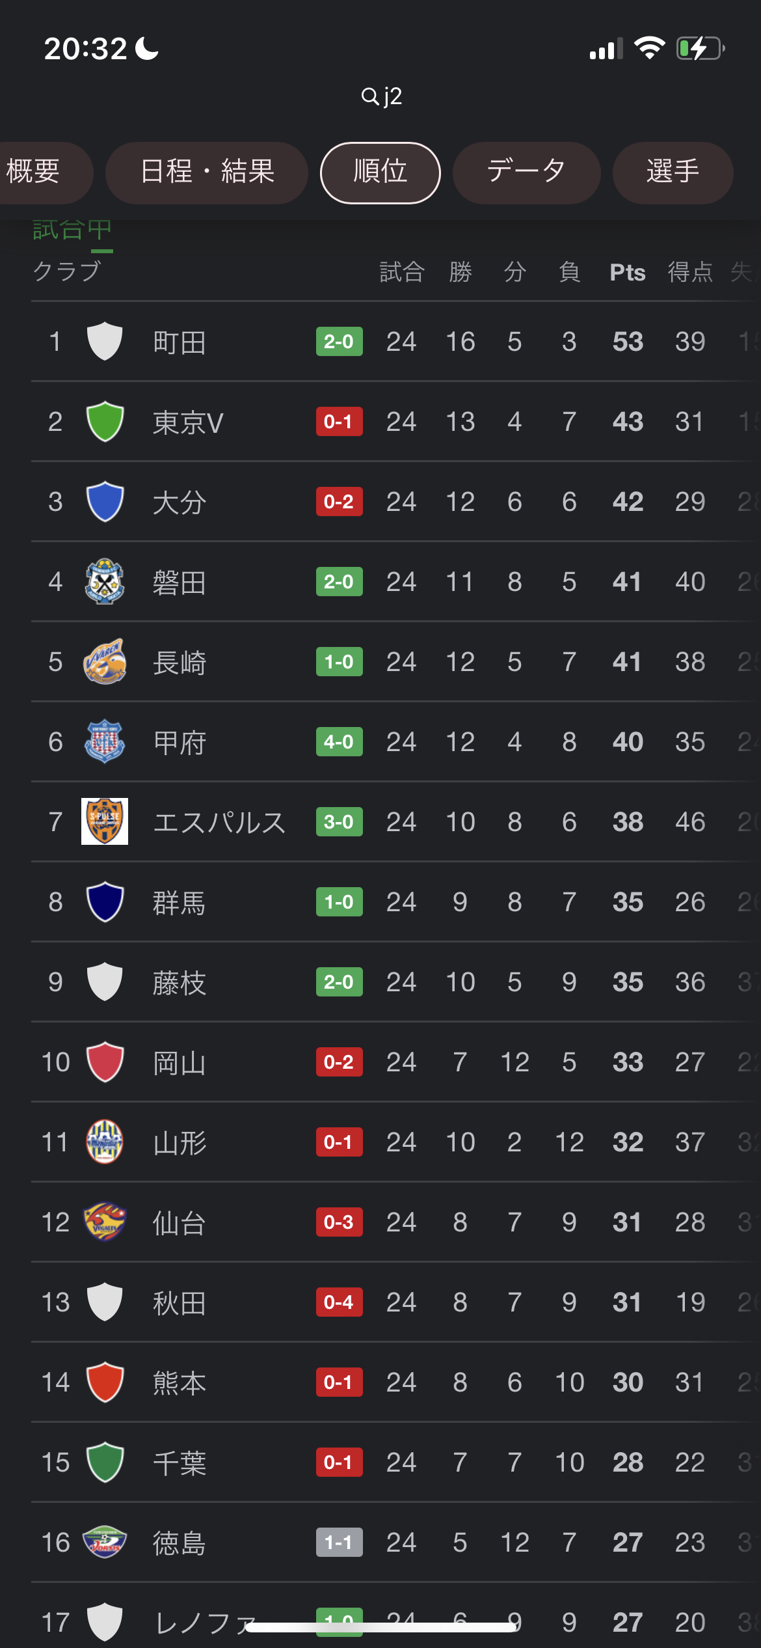
Task: Open the データ tab
Action: pyautogui.click(x=526, y=172)
